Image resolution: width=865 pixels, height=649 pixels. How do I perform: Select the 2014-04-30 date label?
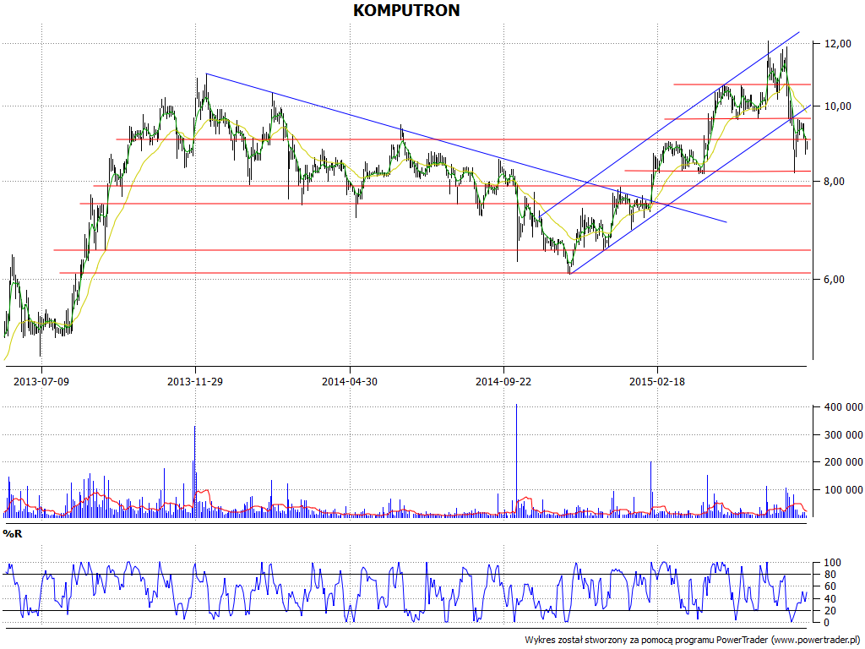[350, 381]
